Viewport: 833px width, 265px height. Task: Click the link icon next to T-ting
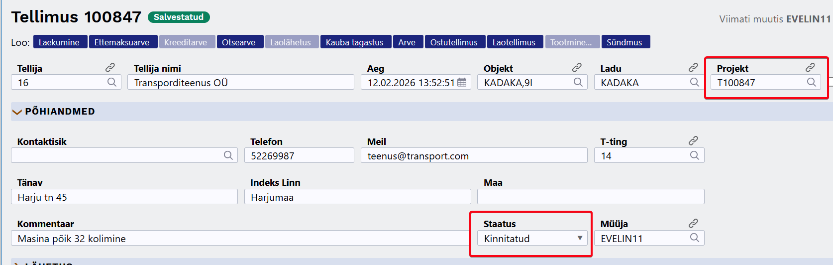pos(693,141)
